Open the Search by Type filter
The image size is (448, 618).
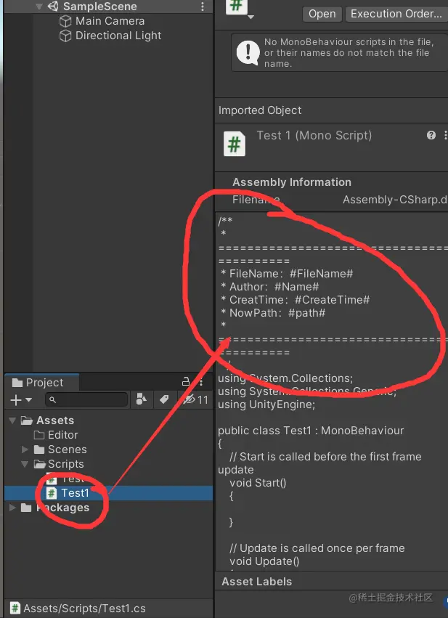[142, 399]
